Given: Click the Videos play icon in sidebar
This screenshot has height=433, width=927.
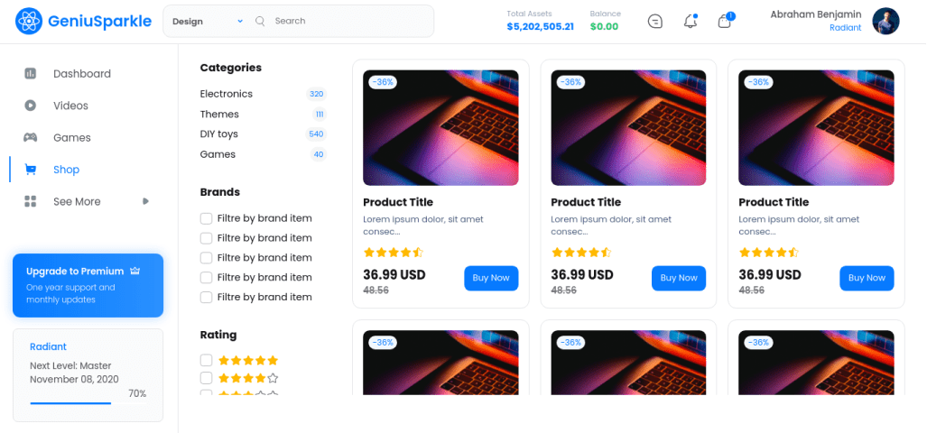Looking at the screenshot, I should [x=31, y=106].
